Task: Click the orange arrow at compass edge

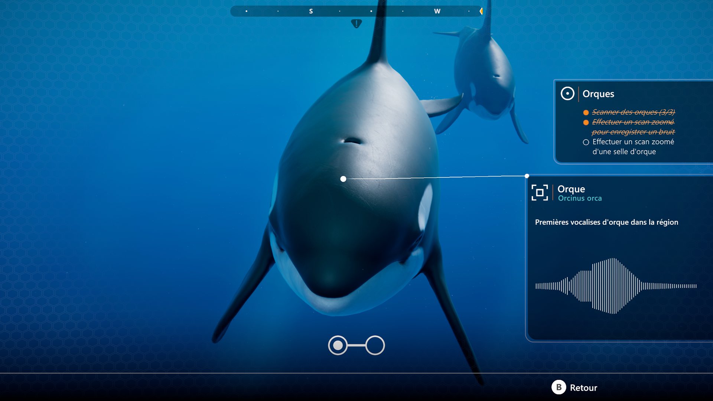Action: click(481, 11)
